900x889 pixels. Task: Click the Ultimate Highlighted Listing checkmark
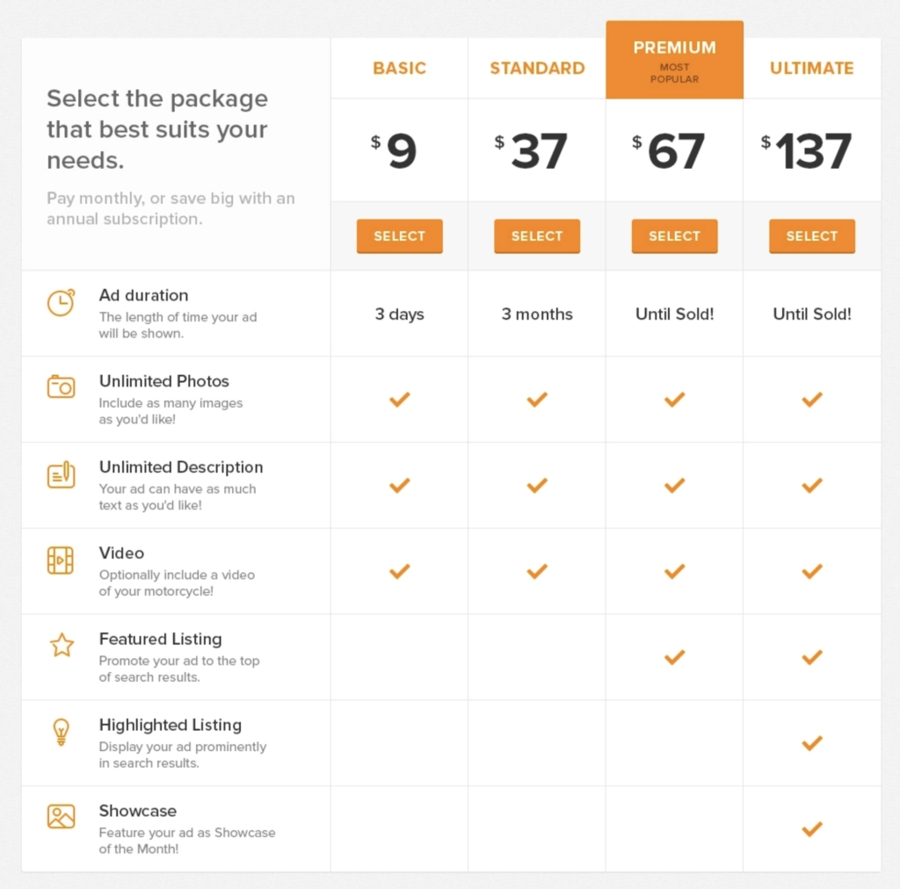click(811, 743)
